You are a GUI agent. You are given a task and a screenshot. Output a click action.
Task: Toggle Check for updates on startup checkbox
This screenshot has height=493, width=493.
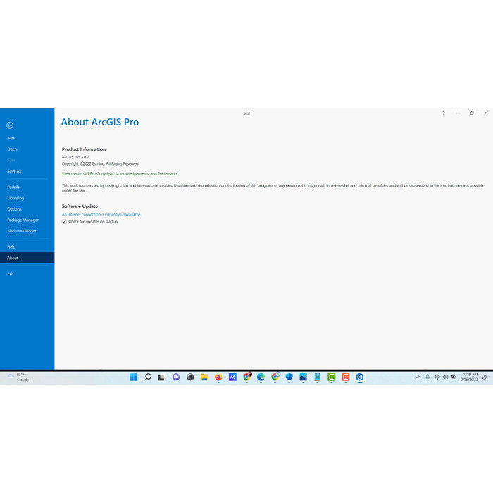pyautogui.click(x=64, y=222)
